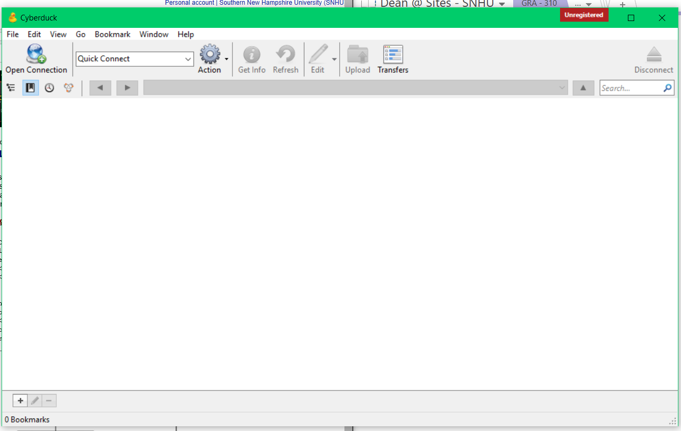
Task: Show the Bonjour view icon
Action: tap(68, 88)
